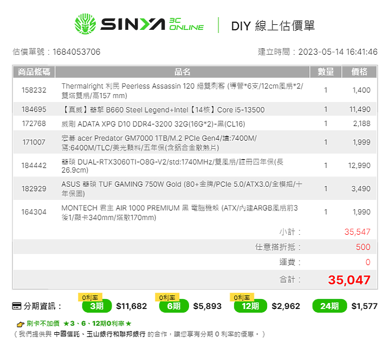390x350 pixels.
Task: Click the 0利率 tag above 6期
Action: click(x=167, y=297)
